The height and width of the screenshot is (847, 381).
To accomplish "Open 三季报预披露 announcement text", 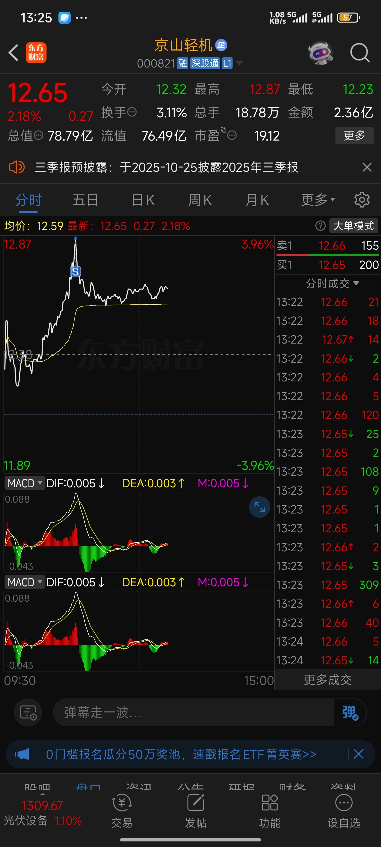I will (166, 167).
